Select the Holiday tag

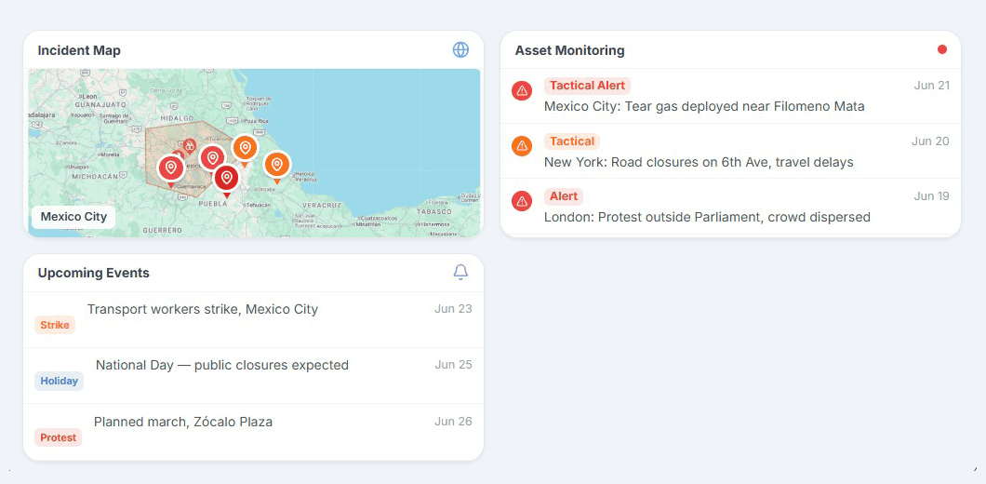click(x=60, y=381)
